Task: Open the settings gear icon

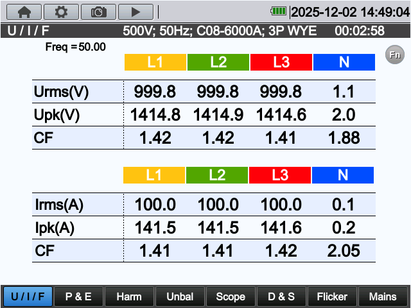Action: tap(61, 11)
